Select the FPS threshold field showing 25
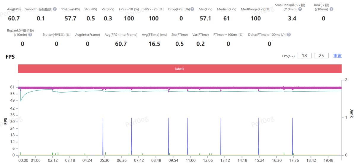 click(x=321, y=56)
